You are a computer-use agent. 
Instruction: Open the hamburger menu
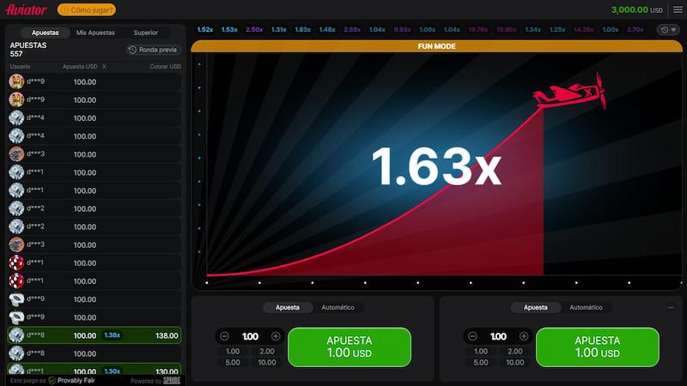[x=678, y=9]
